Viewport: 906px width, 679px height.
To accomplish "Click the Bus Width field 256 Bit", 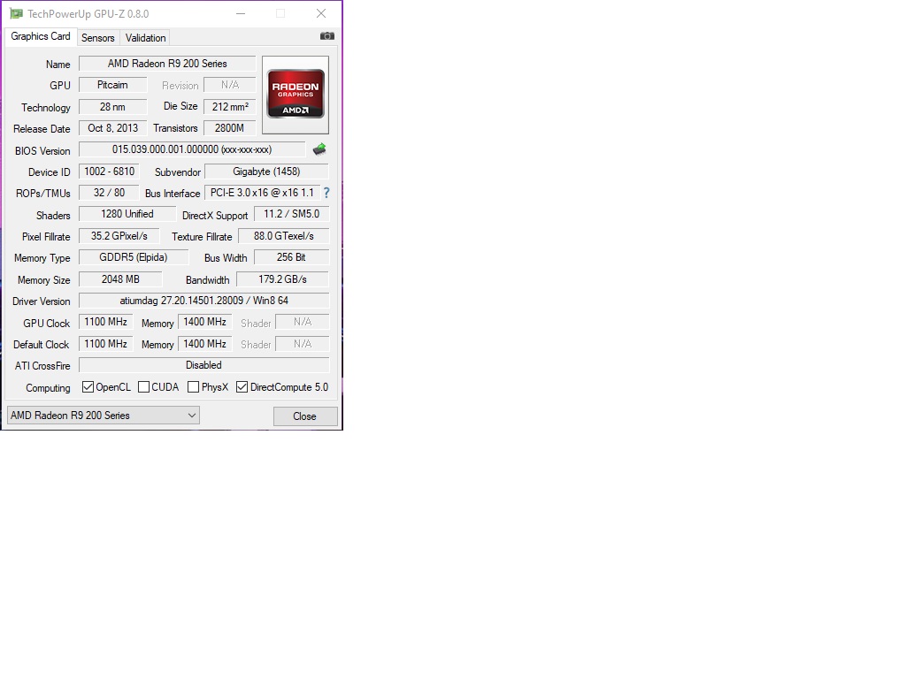I will coord(291,257).
